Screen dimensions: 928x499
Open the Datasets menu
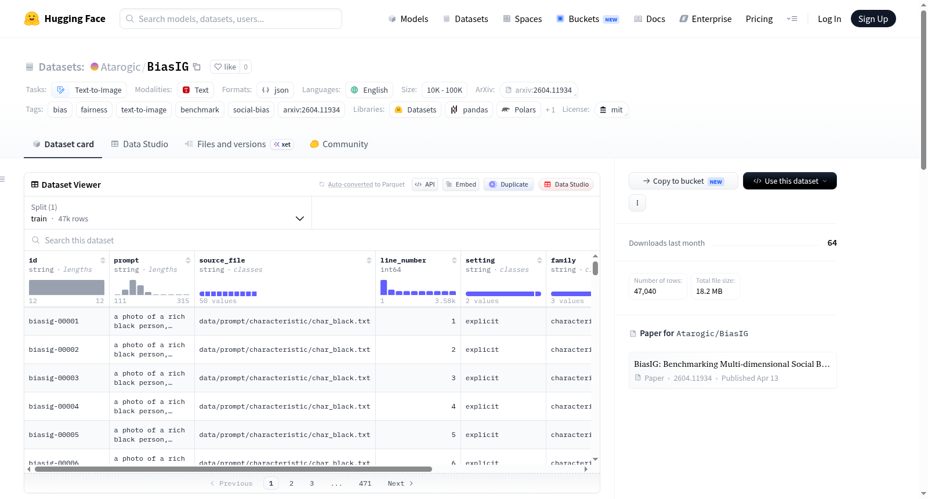466,19
